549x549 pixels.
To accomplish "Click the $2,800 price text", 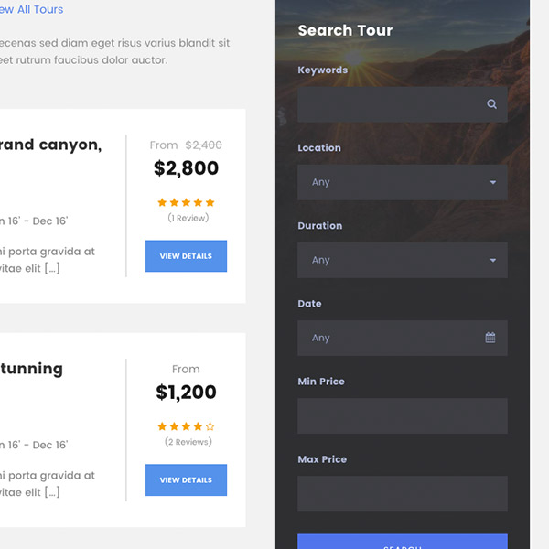I will pos(186,168).
